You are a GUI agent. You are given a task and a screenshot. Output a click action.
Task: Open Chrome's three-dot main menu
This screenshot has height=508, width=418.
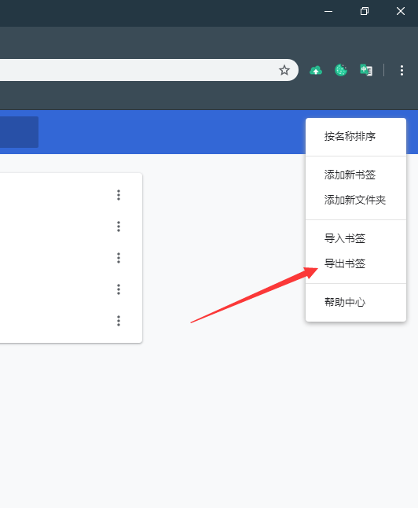[x=401, y=70]
